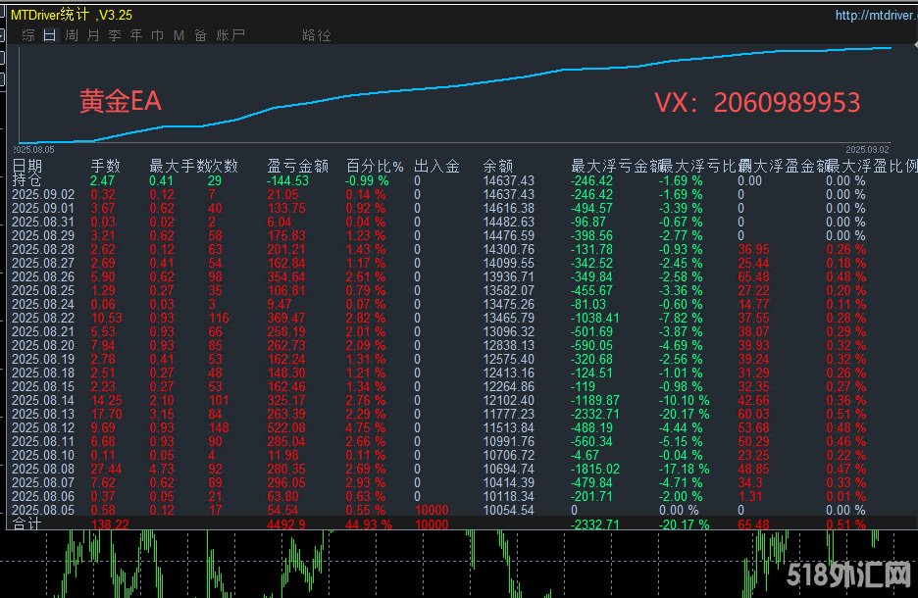Open the 账户 account tab
This screenshot has height=598, width=918.
[230, 35]
